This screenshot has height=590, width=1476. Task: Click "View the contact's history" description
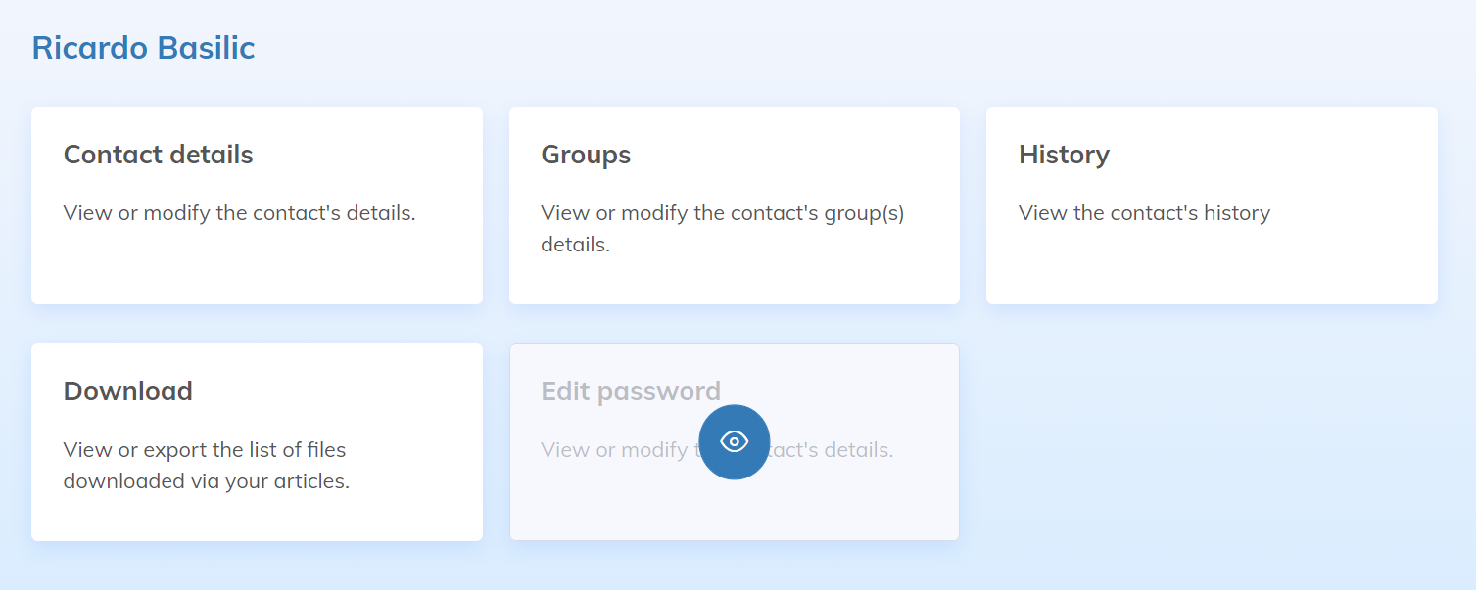pos(1144,213)
